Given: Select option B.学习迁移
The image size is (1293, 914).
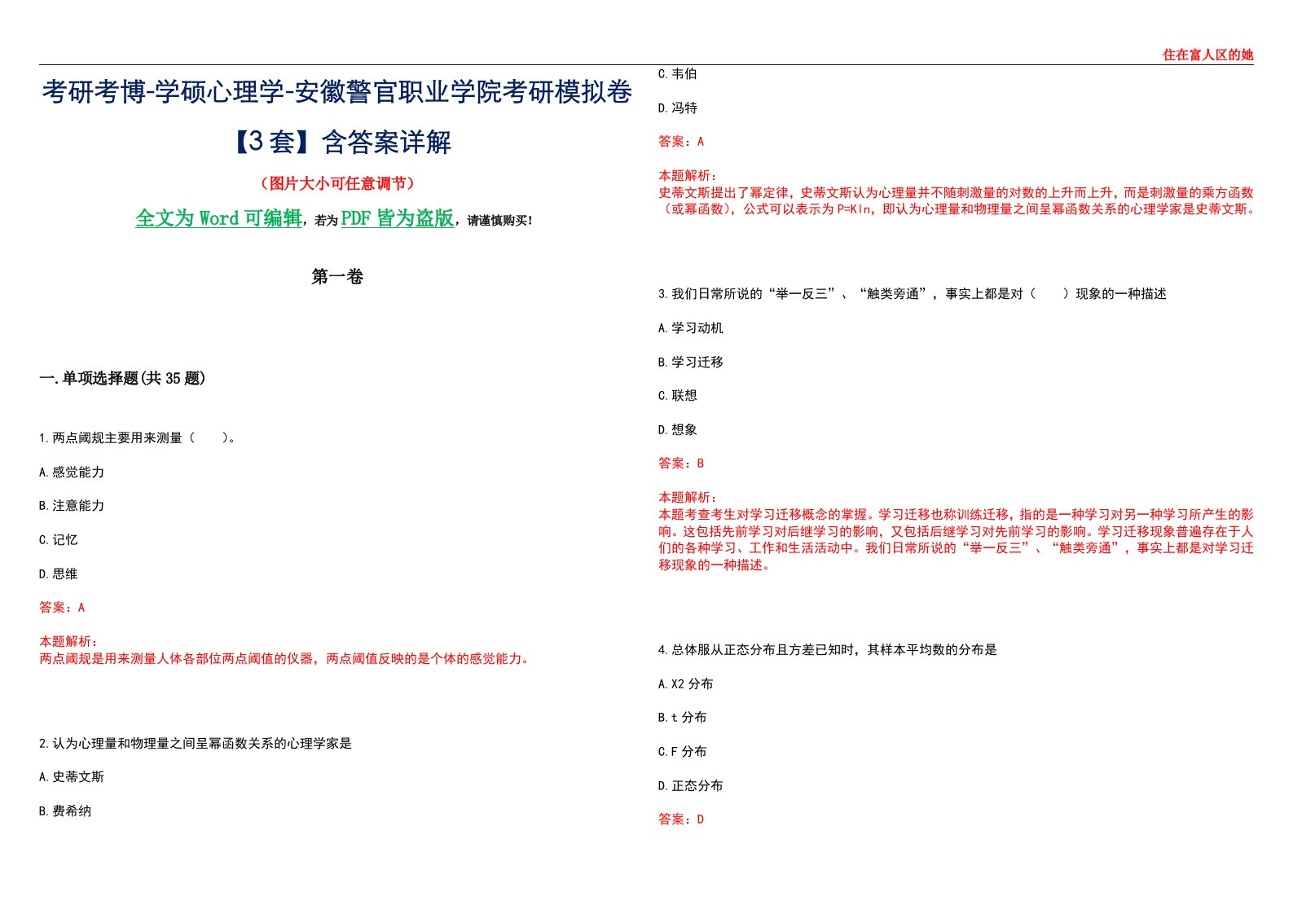Looking at the screenshot, I should point(691,363).
